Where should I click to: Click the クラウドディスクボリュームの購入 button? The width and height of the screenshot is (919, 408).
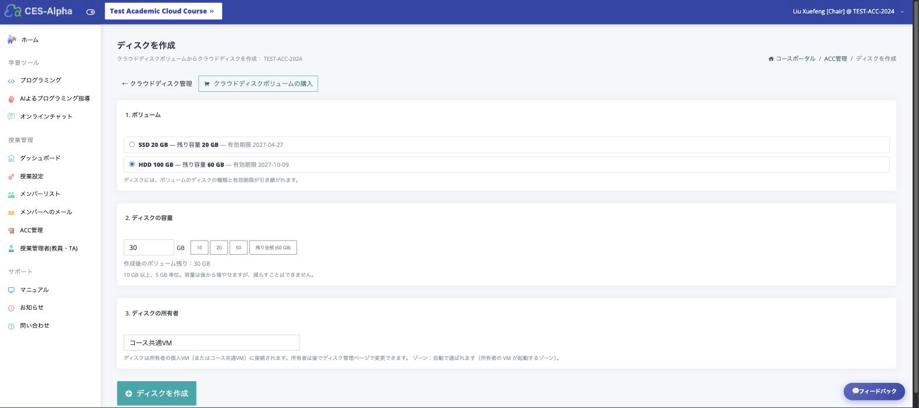click(258, 84)
